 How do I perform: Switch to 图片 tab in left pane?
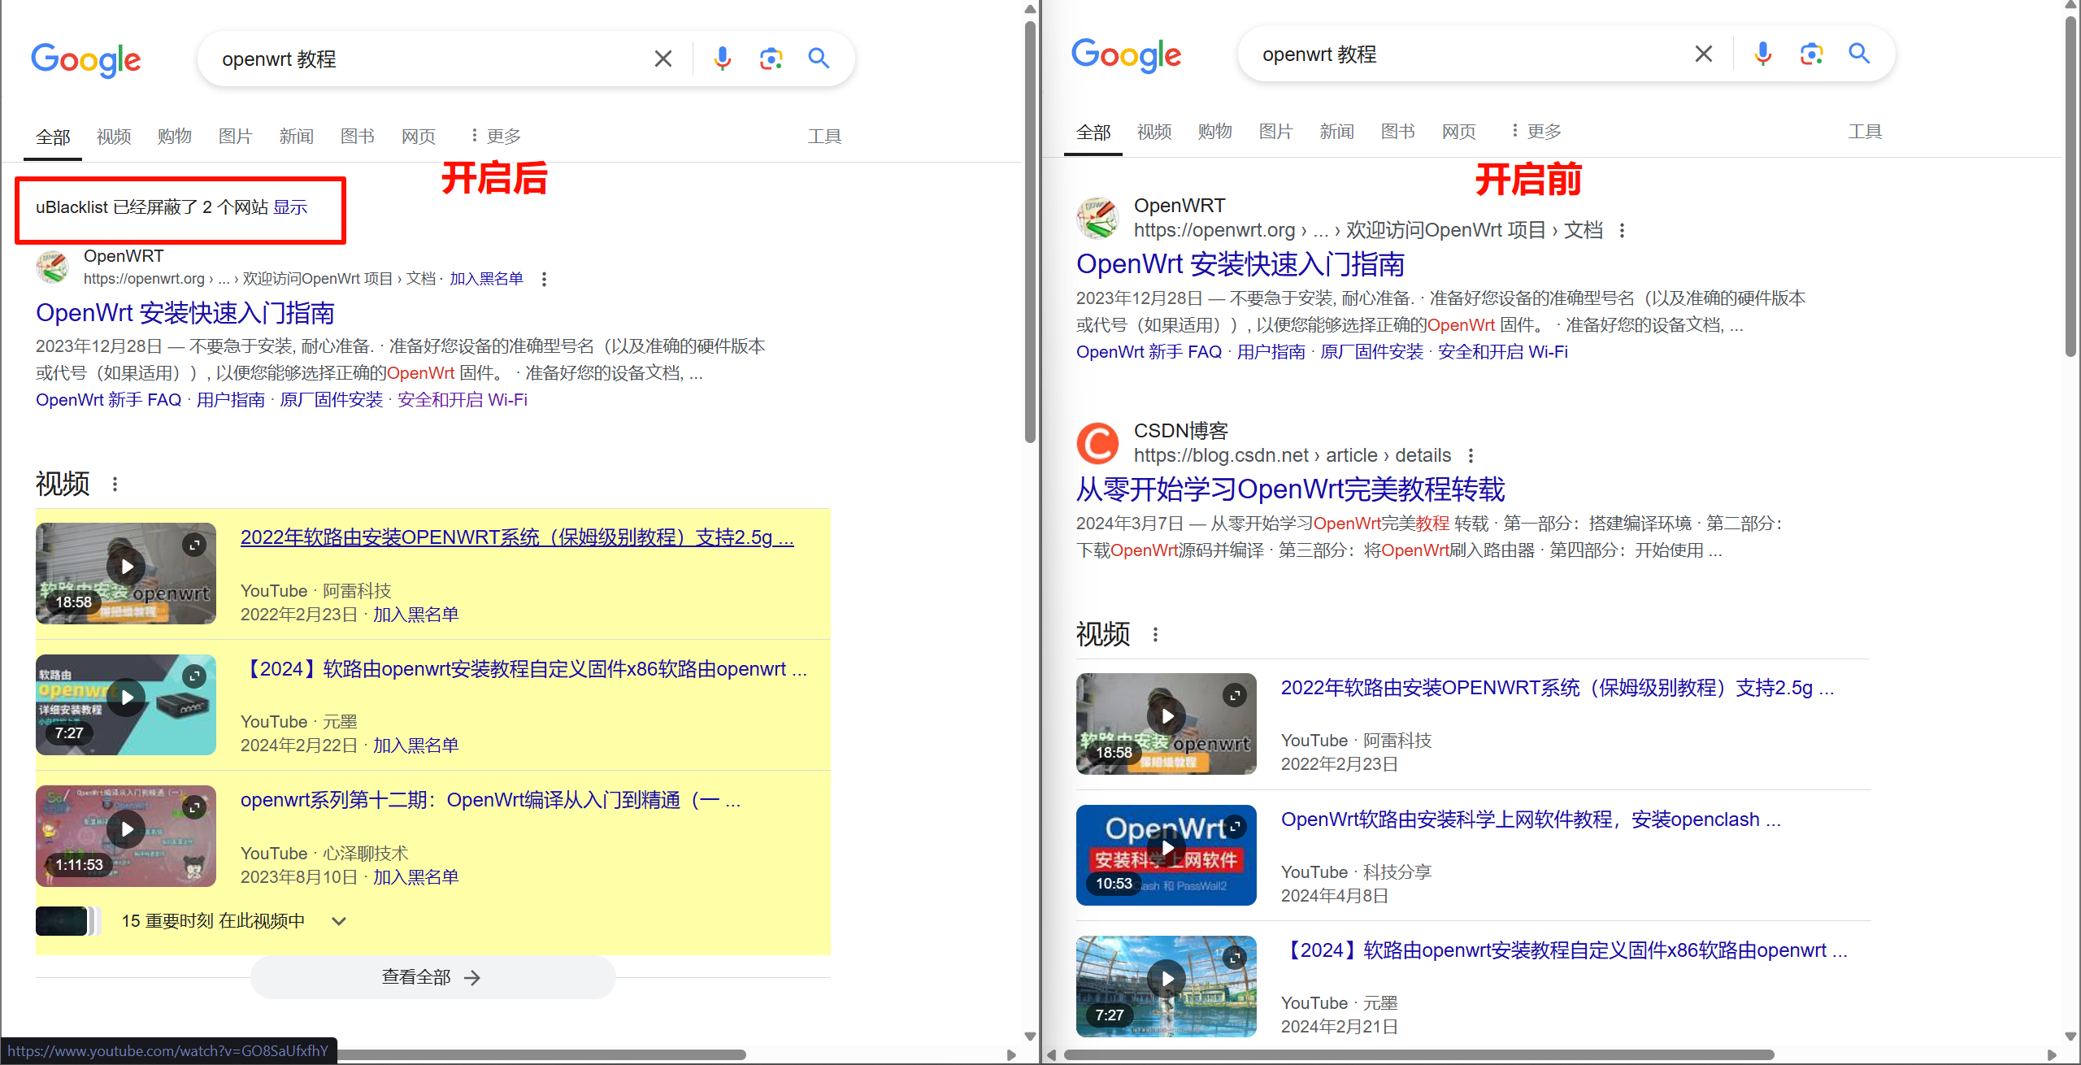(x=235, y=136)
